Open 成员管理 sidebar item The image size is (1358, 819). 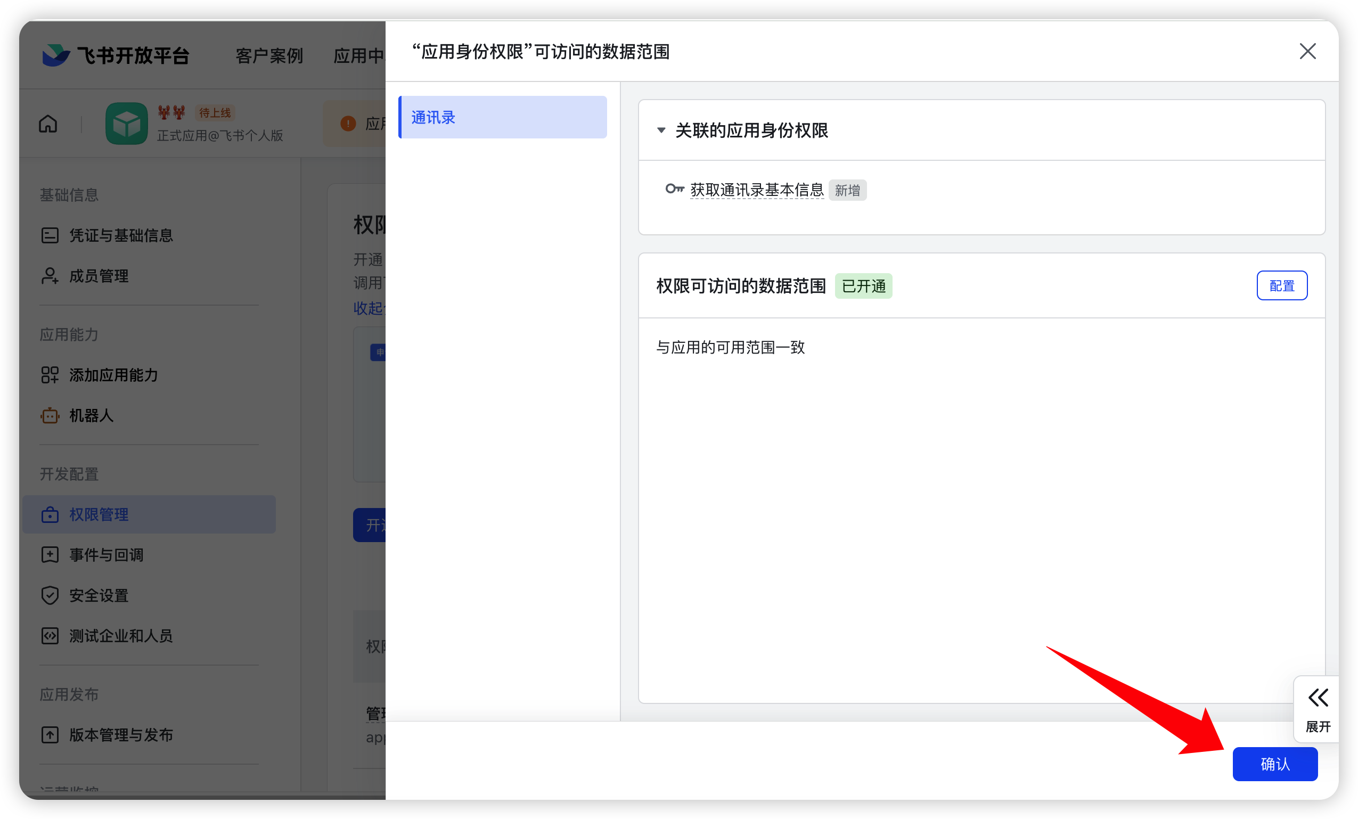pyautogui.click(x=99, y=276)
